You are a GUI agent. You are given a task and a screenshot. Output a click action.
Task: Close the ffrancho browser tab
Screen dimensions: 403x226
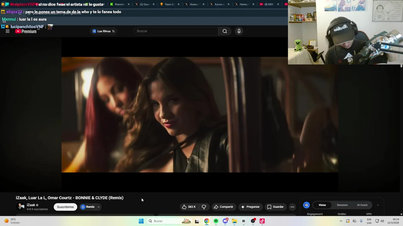pos(128,4)
